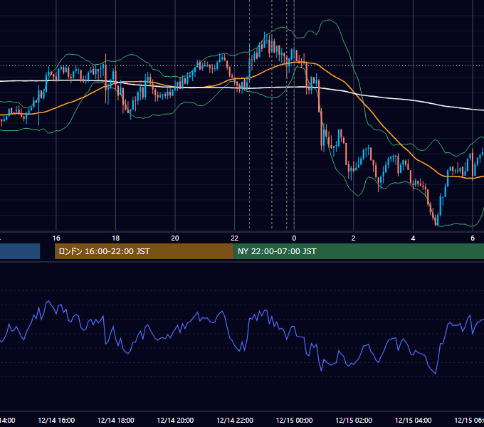
Task: Click the upper axis label 22
Action: point(235,238)
